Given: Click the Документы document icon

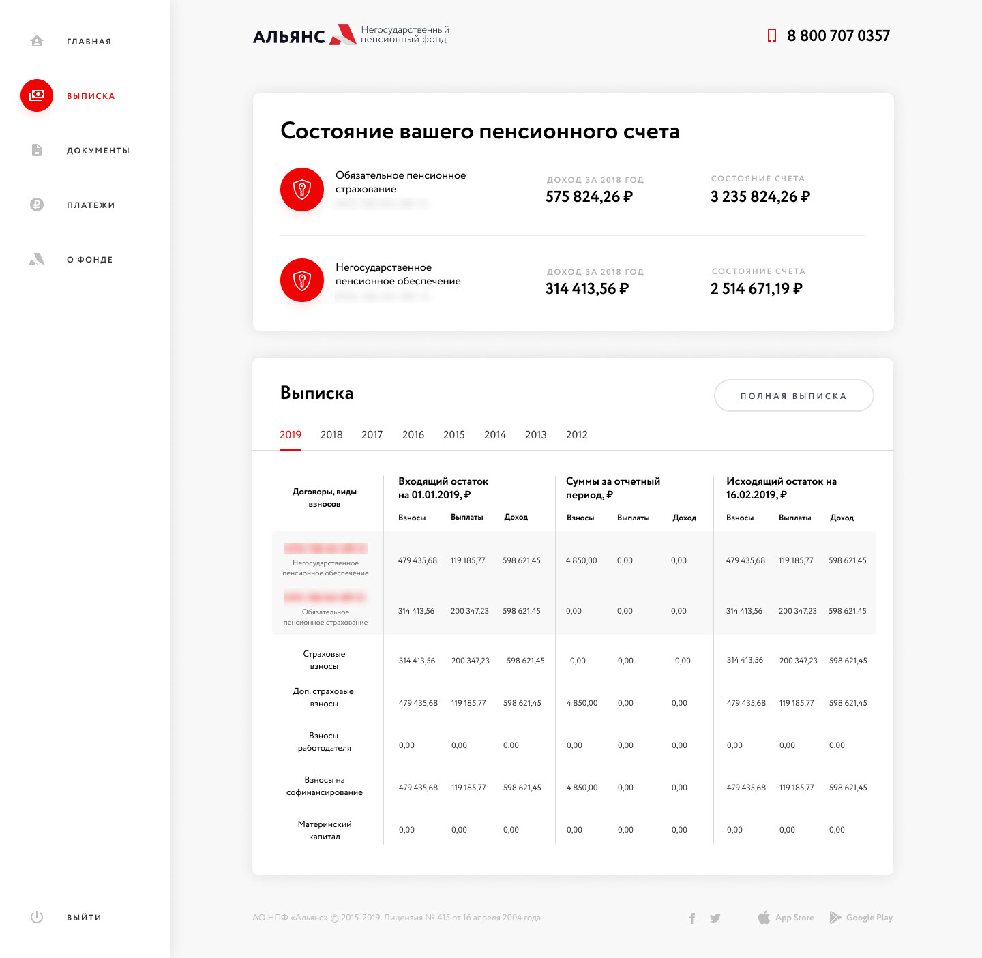Looking at the screenshot, I should (x=37, y=150).
